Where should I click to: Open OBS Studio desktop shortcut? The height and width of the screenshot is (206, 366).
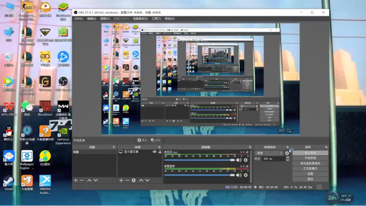63,84
